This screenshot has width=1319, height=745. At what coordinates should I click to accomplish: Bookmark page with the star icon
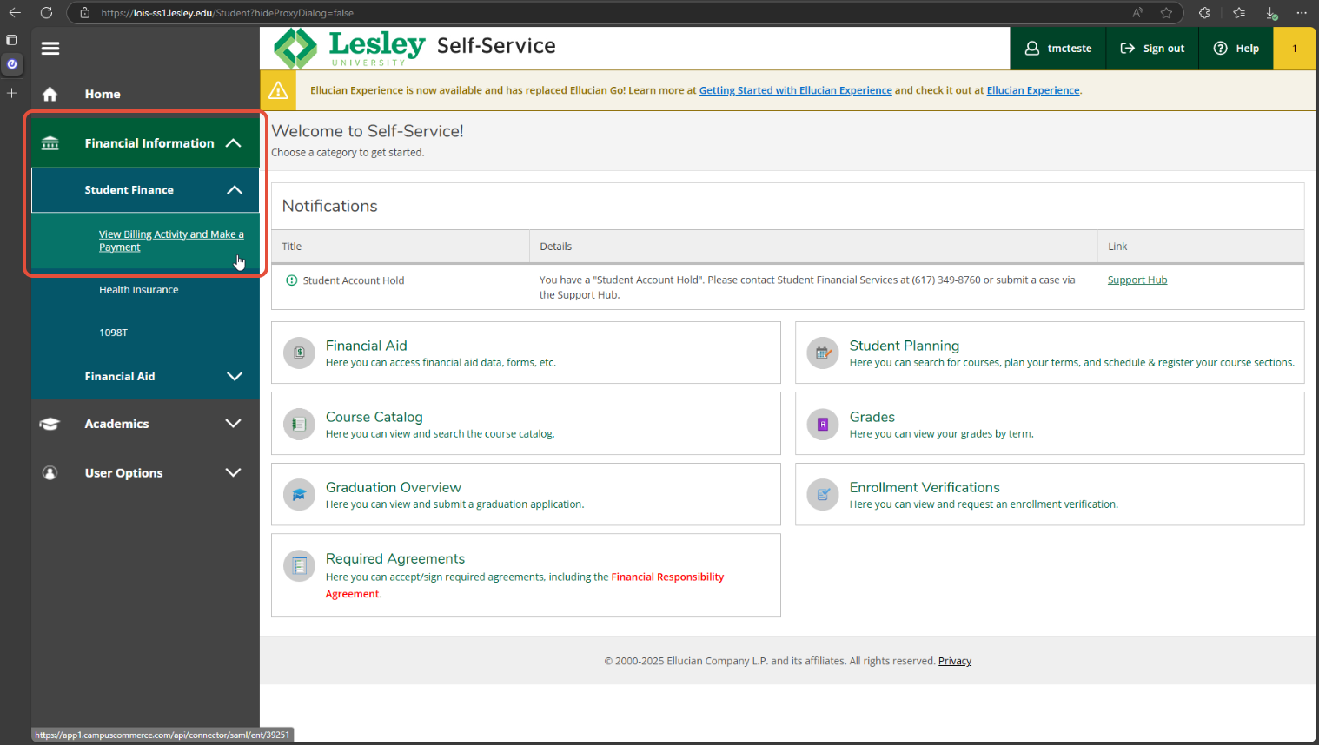pyautogui.click(x=1166, y=13)
